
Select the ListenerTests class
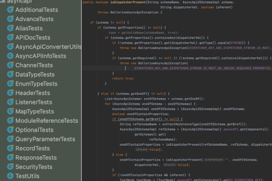coord(34,102)
